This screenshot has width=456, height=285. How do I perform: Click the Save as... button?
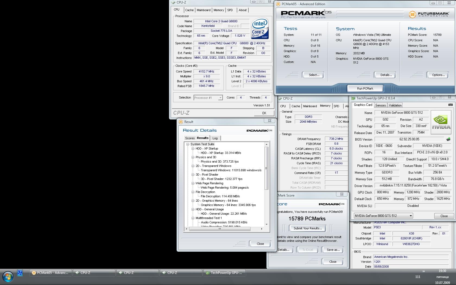tap(333, 250)
